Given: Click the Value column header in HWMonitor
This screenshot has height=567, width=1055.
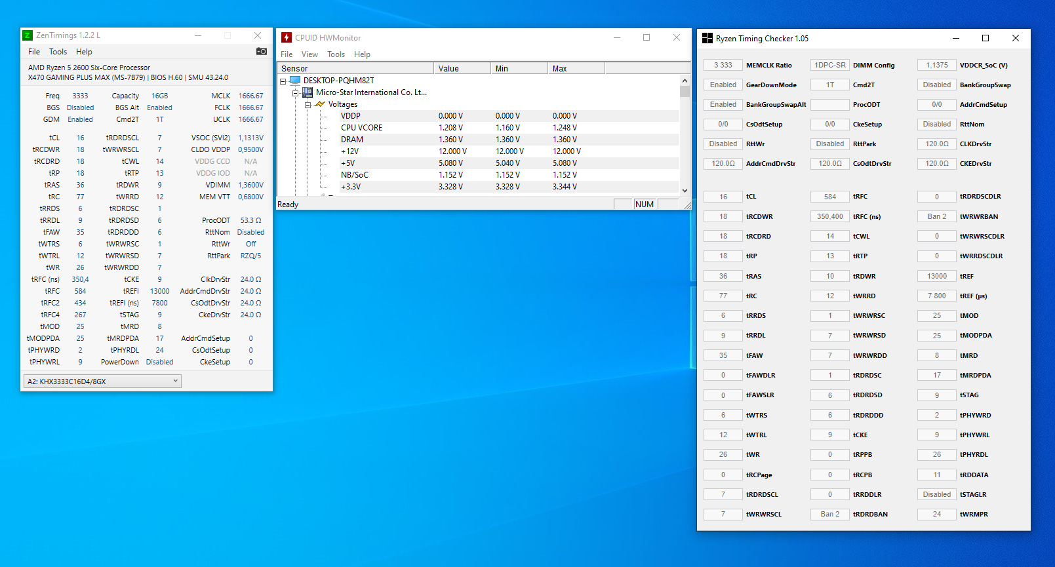Looking at the screenshot, I should coord(461,69).
